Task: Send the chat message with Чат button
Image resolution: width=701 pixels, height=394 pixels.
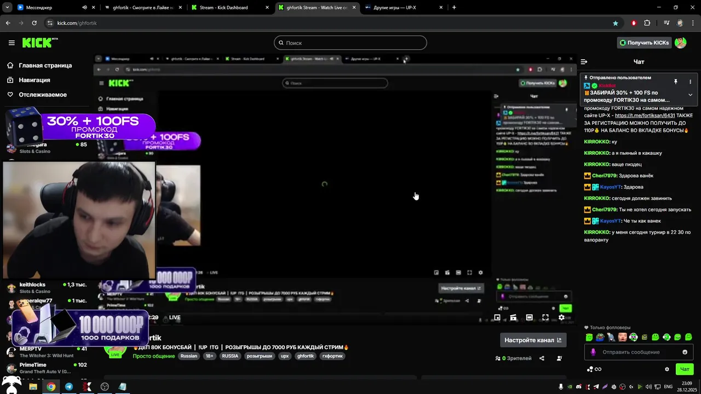Action: (x=685, y=369)
